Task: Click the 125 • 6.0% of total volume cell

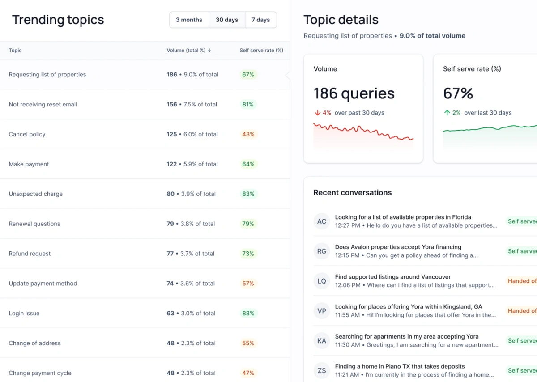Action: click(192, 134)
